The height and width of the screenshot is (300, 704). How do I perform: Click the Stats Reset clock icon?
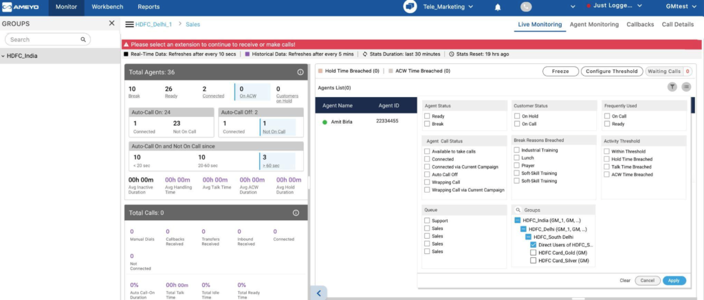coord(452,54)
